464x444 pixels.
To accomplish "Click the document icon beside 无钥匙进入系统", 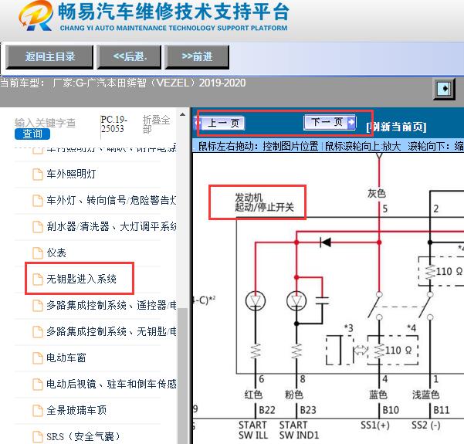I will (38, 279).
